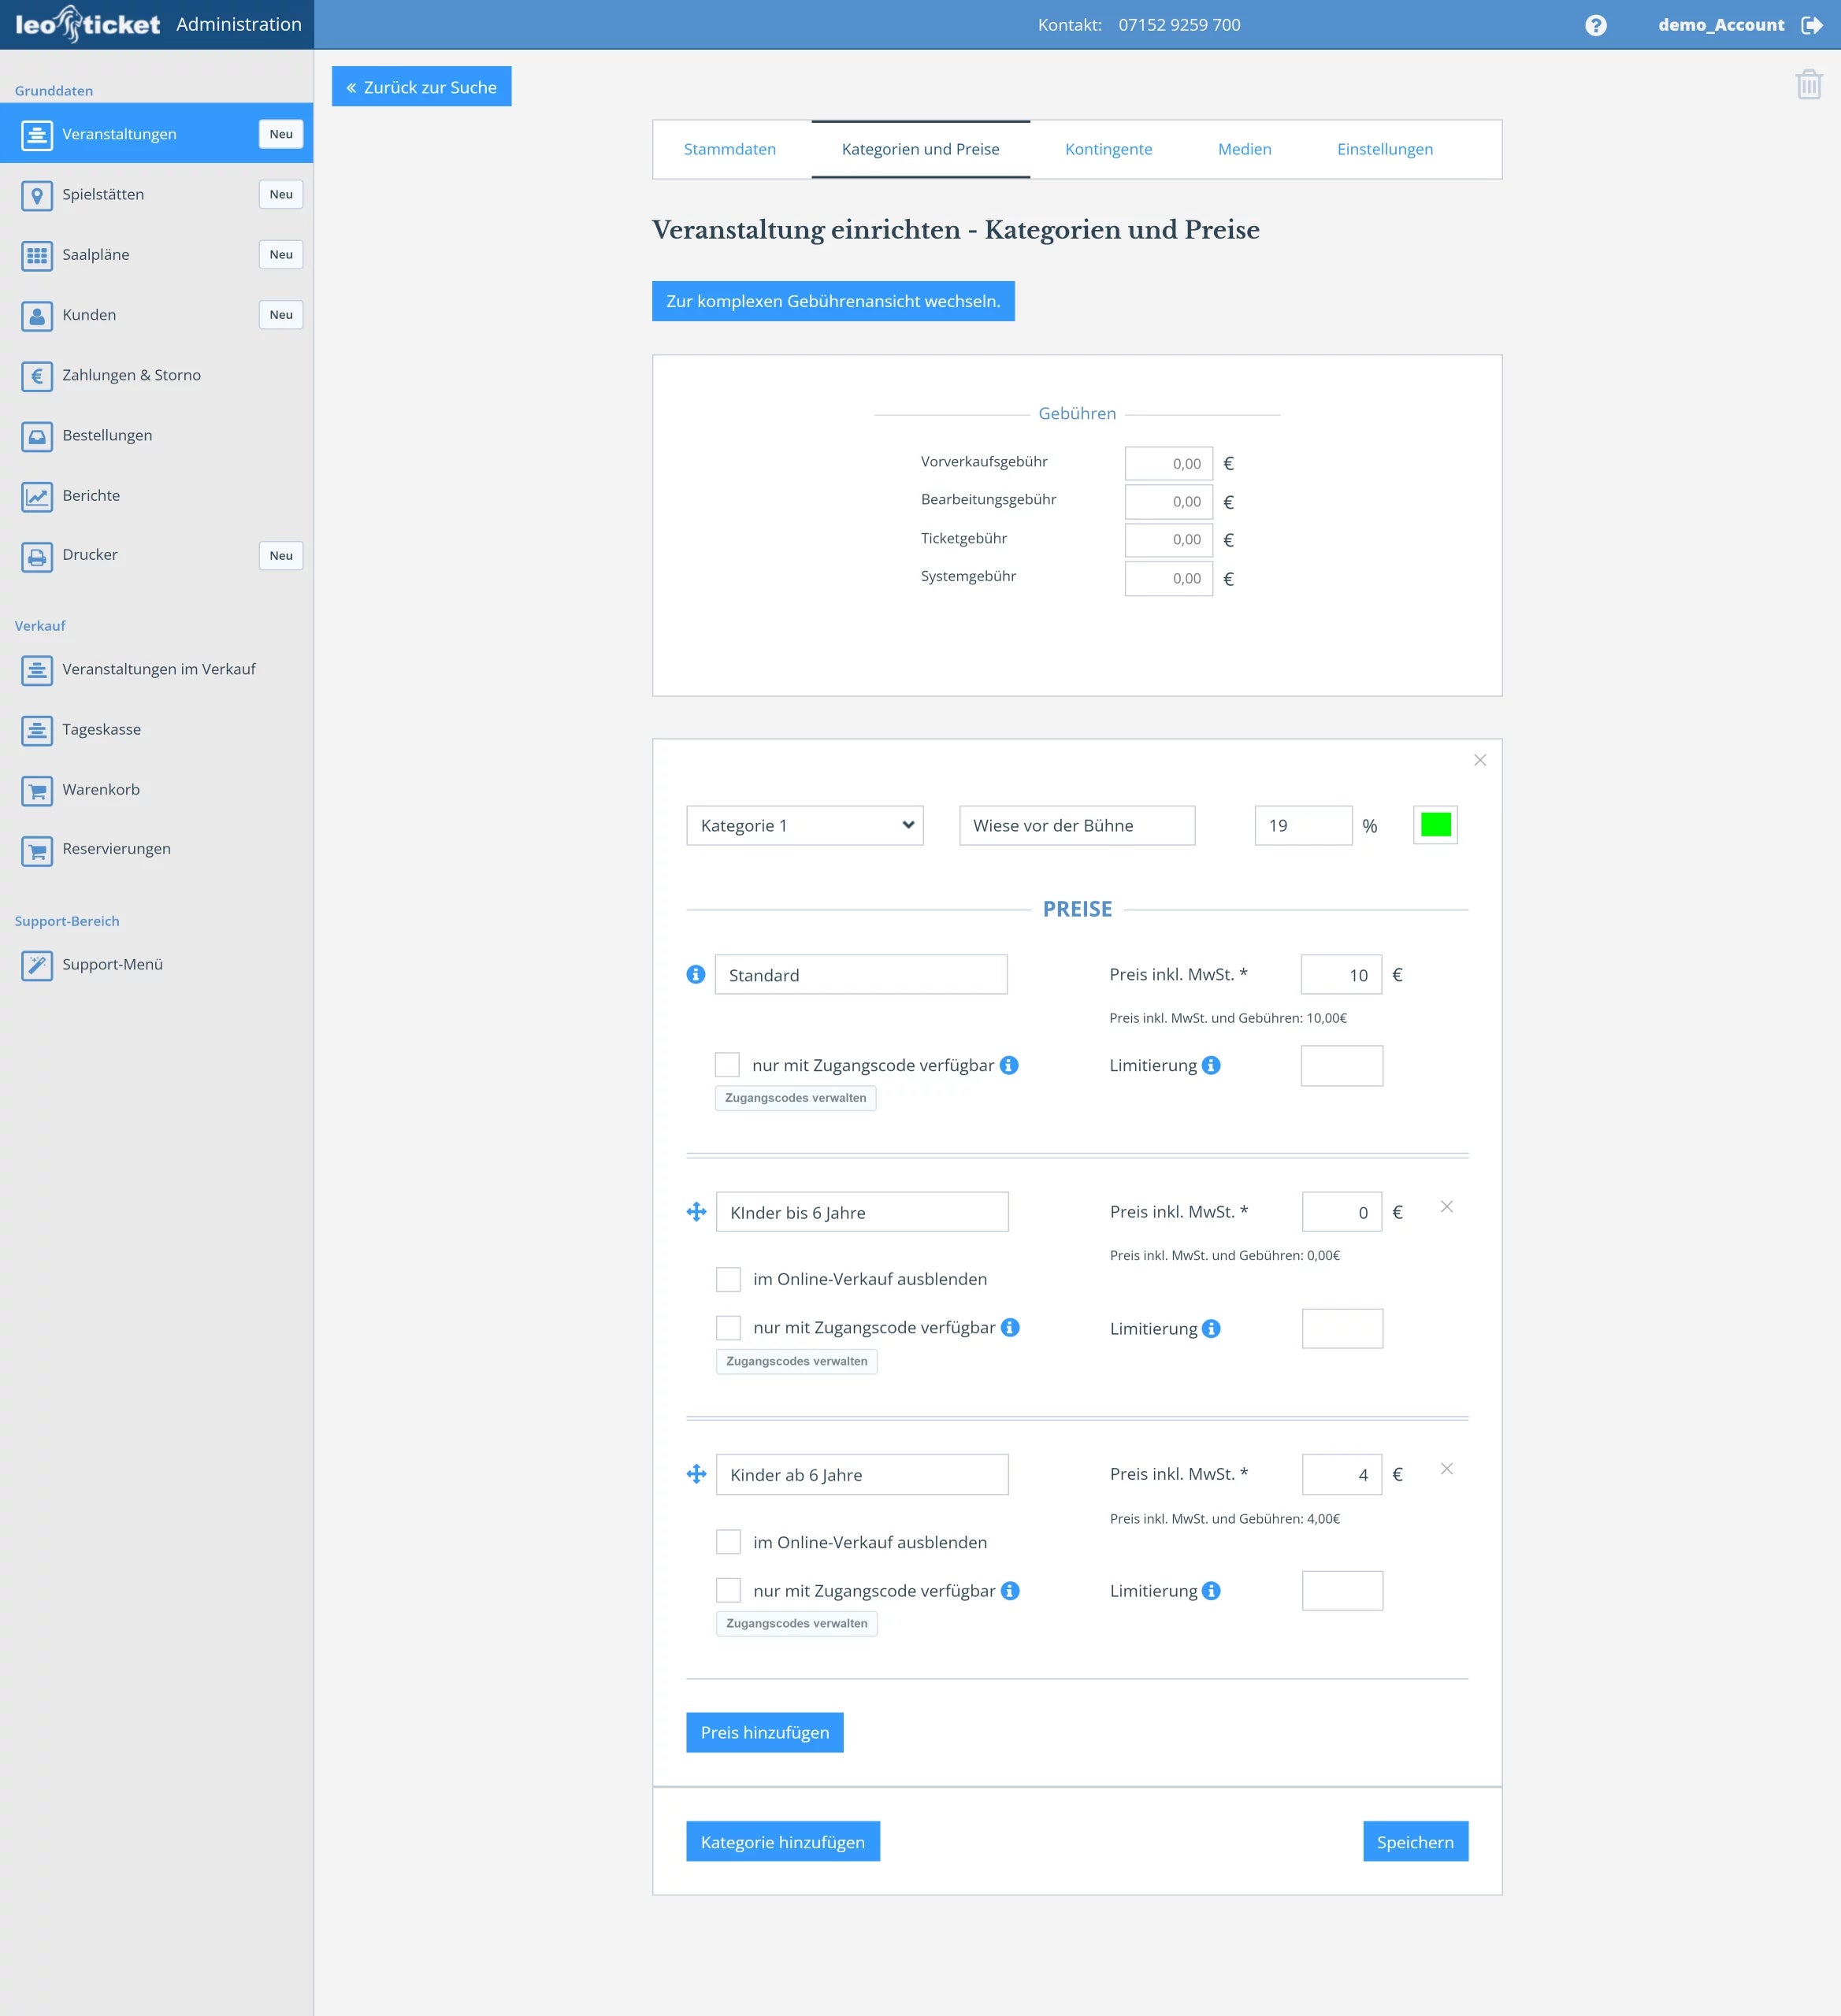Click Preis hinzufügen button
Screen dimensions: 1841x2016
coord(764,1732)
